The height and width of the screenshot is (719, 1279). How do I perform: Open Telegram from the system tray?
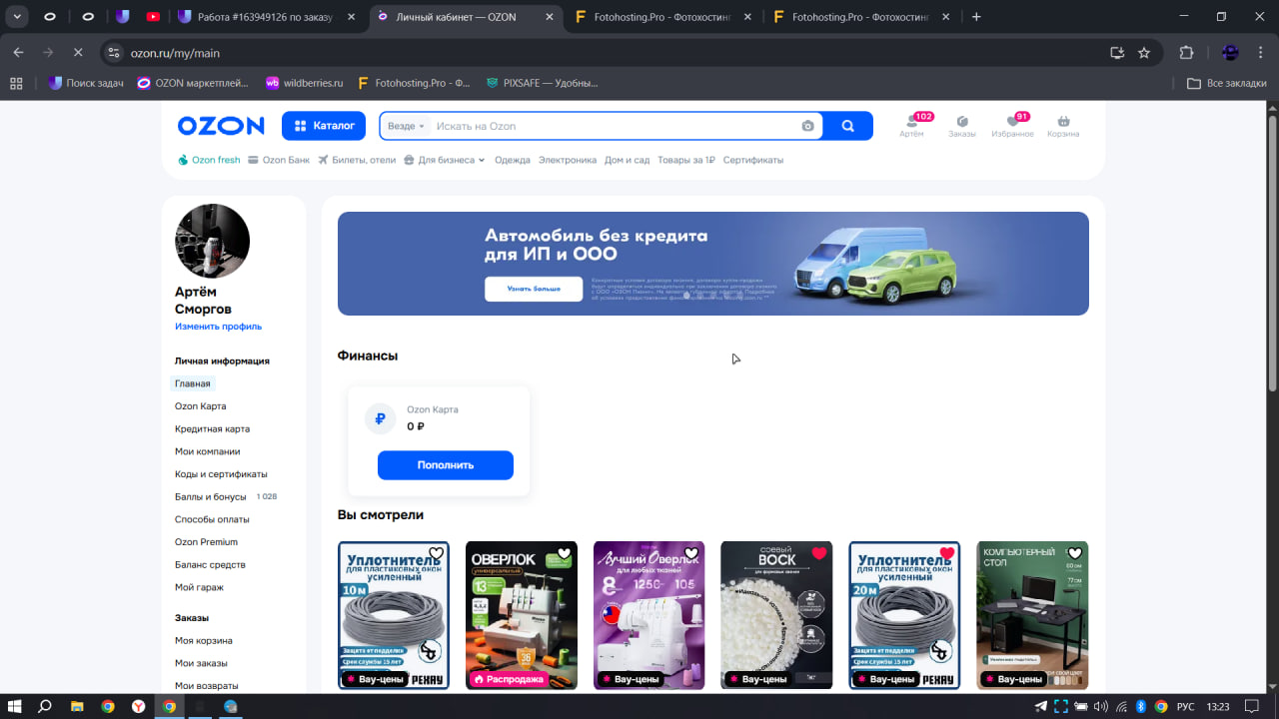tap(1040, 706)
